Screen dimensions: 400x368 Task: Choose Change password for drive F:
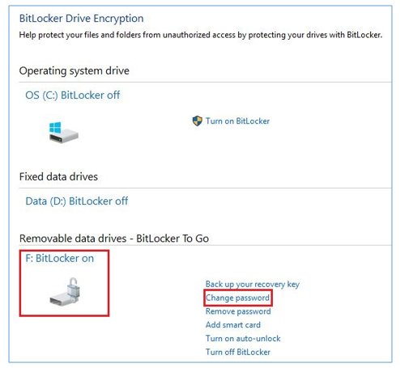[x=237, y=298]
